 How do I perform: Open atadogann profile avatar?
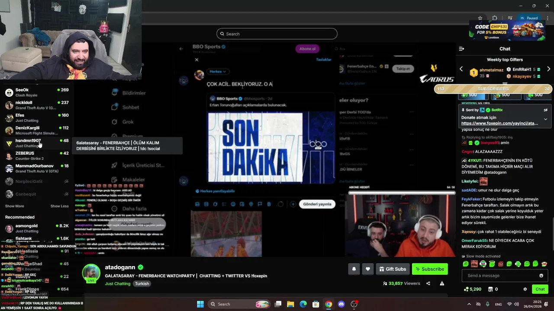tap(91, 273)
